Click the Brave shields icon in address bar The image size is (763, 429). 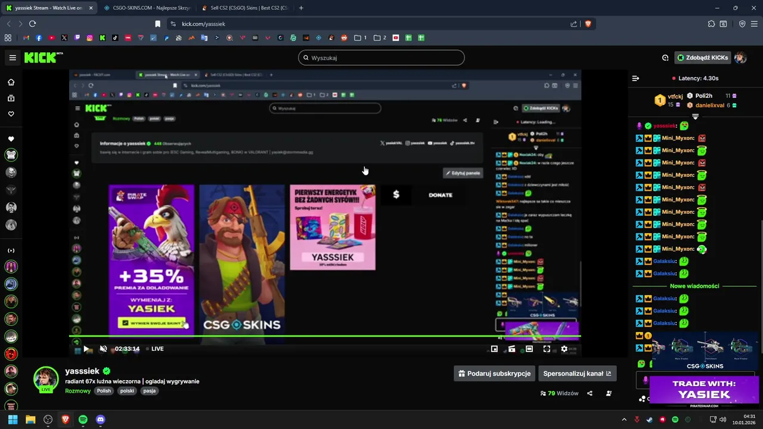(588, 24)
